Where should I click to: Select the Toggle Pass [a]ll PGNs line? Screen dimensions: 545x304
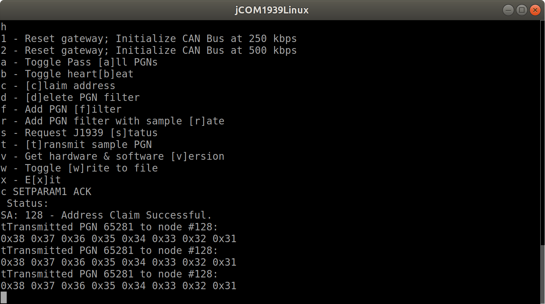click(79, 62)
